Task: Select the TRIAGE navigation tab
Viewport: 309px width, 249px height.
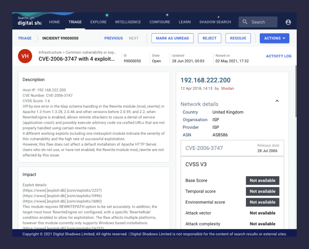Action: 75,22
